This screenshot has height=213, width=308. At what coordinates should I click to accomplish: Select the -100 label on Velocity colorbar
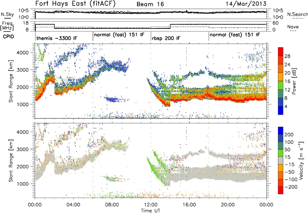coord(291,180)
